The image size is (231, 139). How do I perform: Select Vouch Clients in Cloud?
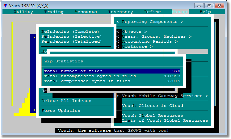tap(153, 106)
